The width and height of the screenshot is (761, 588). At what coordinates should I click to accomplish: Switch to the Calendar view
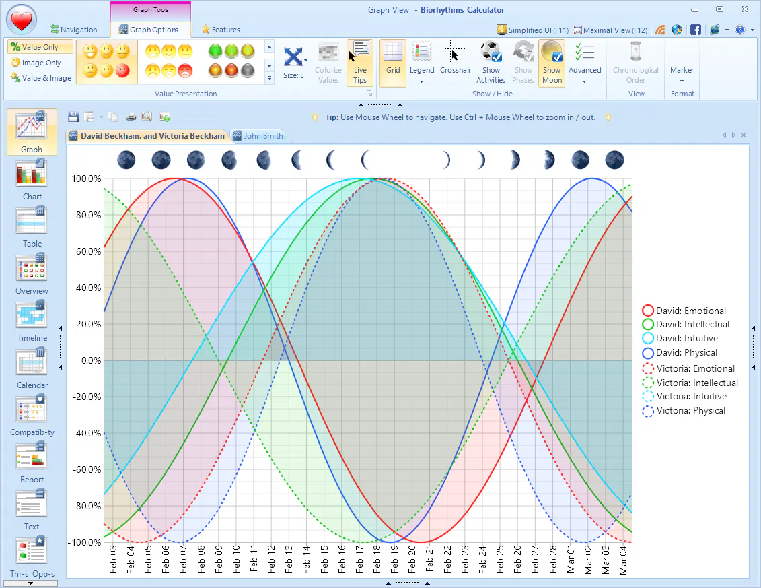31,366
